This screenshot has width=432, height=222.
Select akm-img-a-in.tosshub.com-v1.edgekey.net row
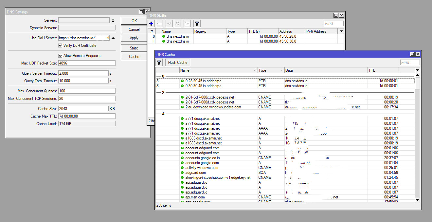tap(285, 177)
